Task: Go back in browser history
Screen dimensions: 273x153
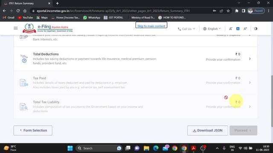Action: tap(4, 11)
